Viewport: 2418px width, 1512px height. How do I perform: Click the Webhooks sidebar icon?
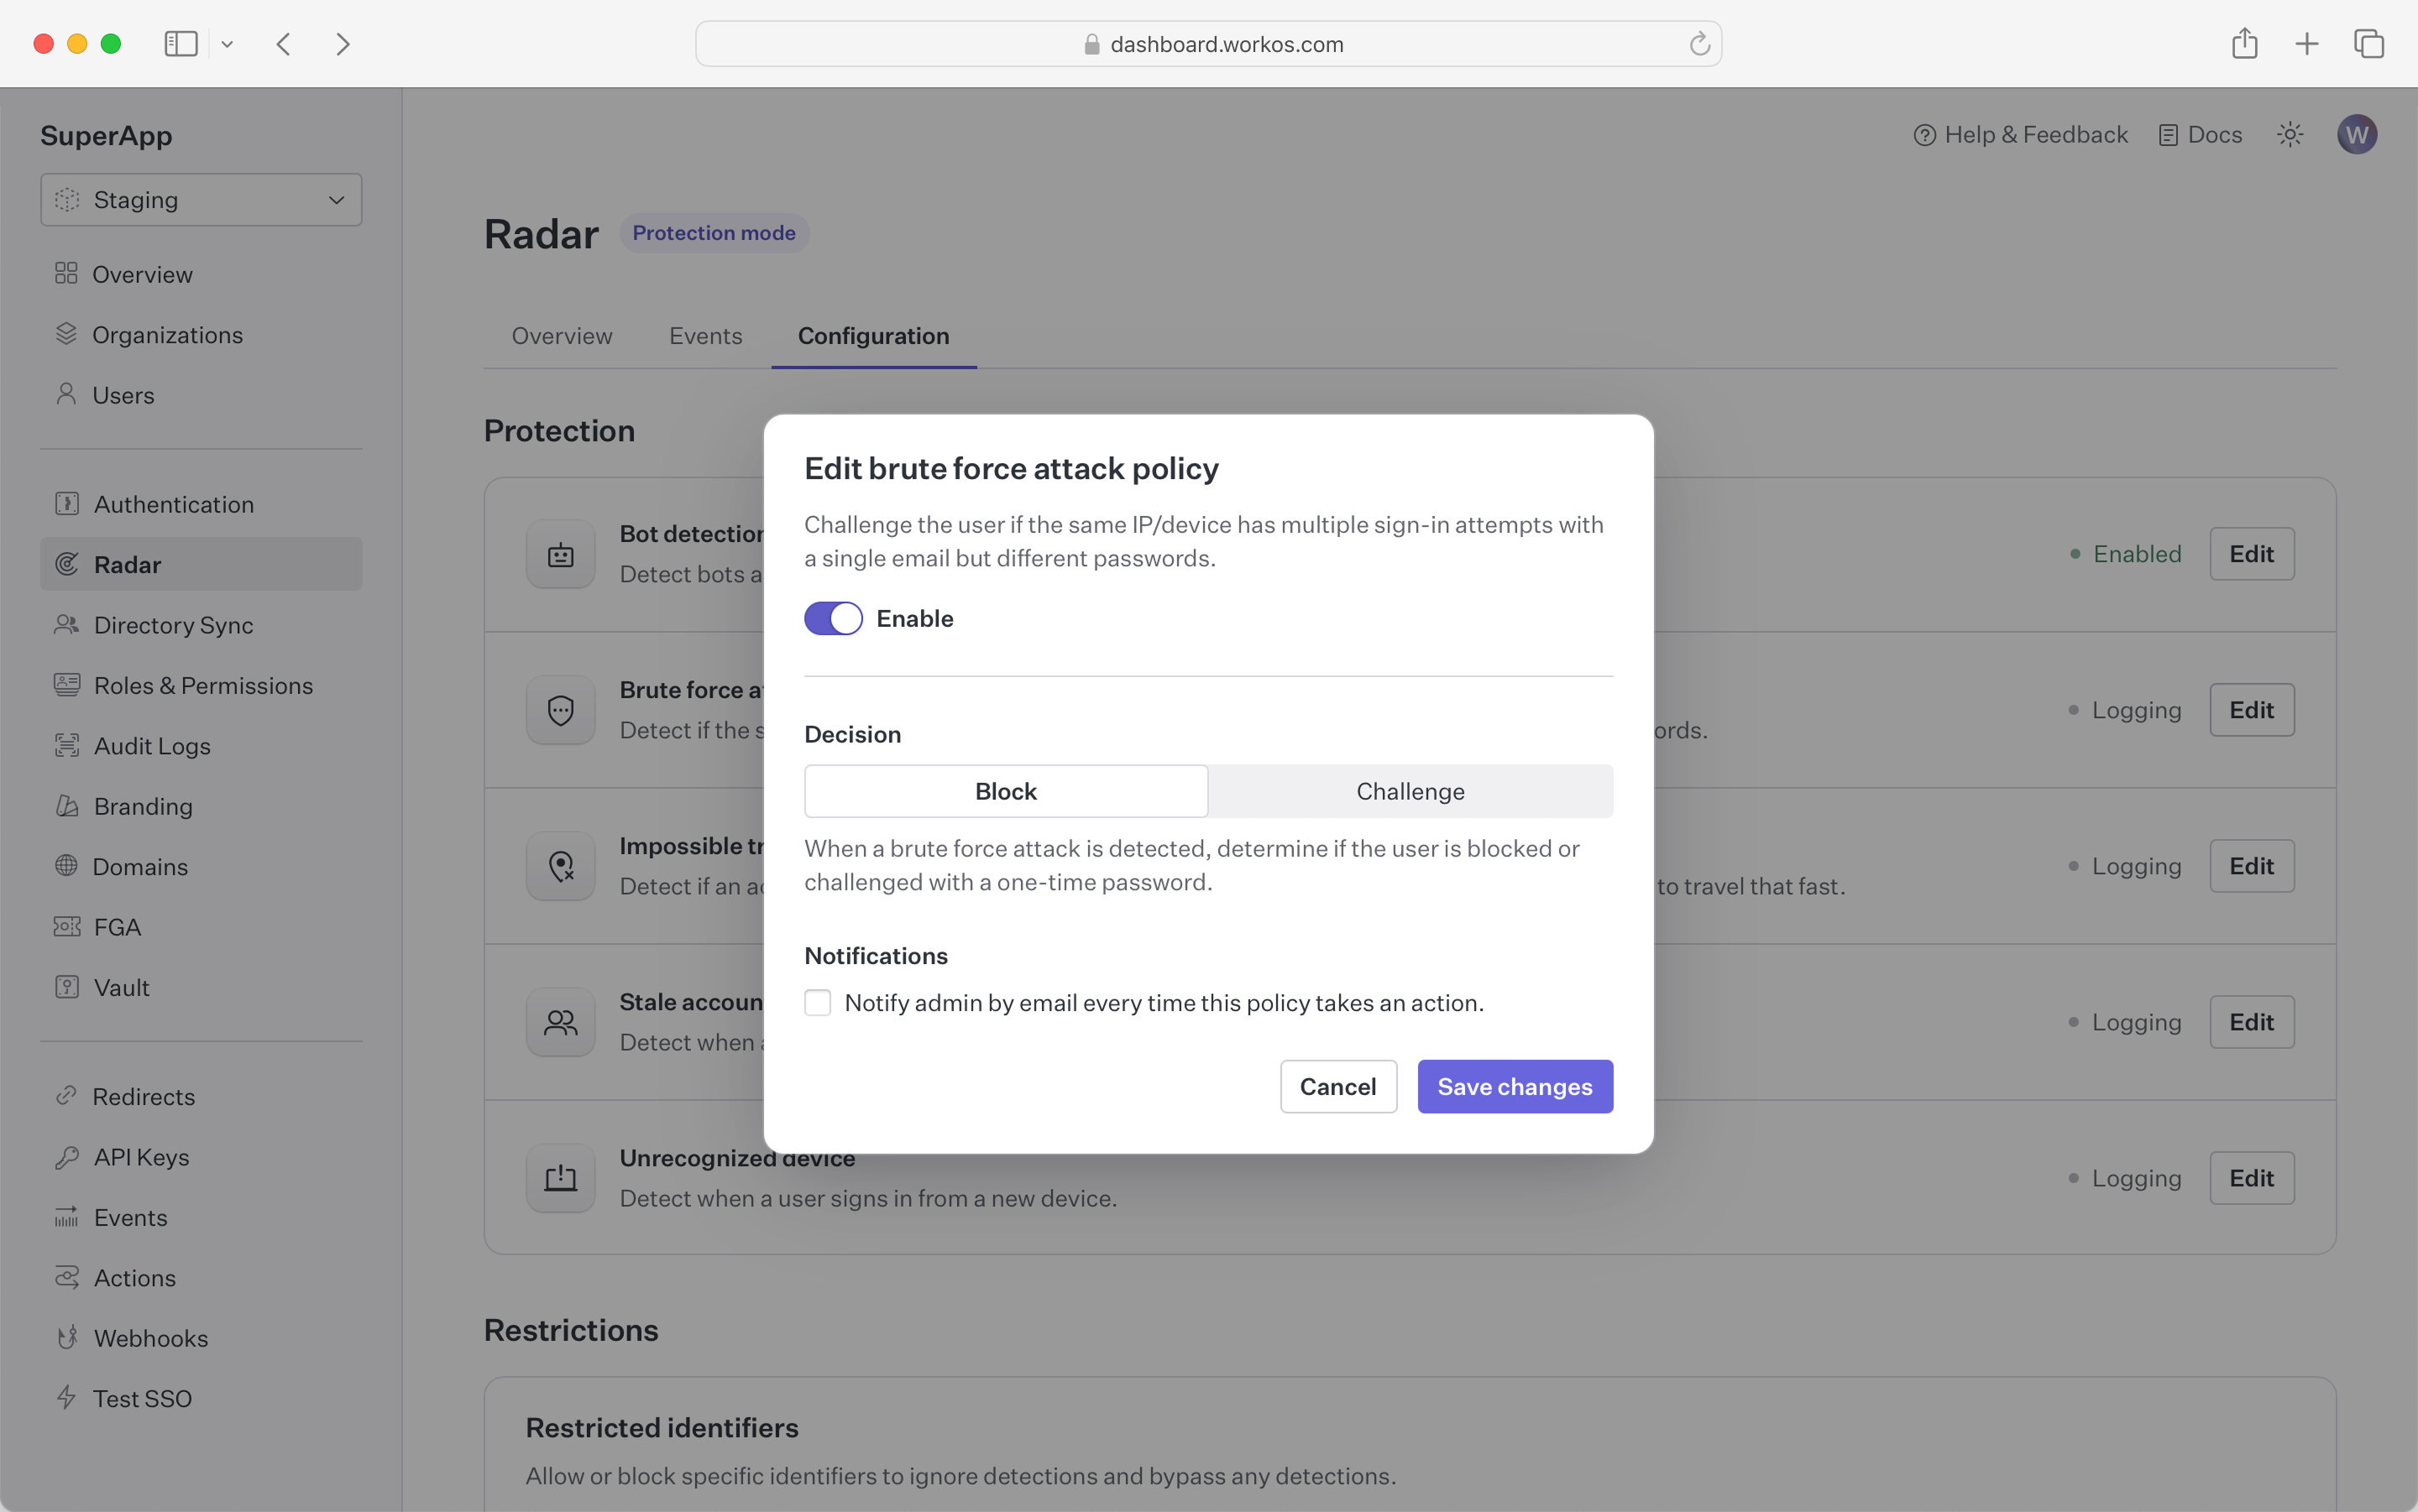pos(67,1338)
